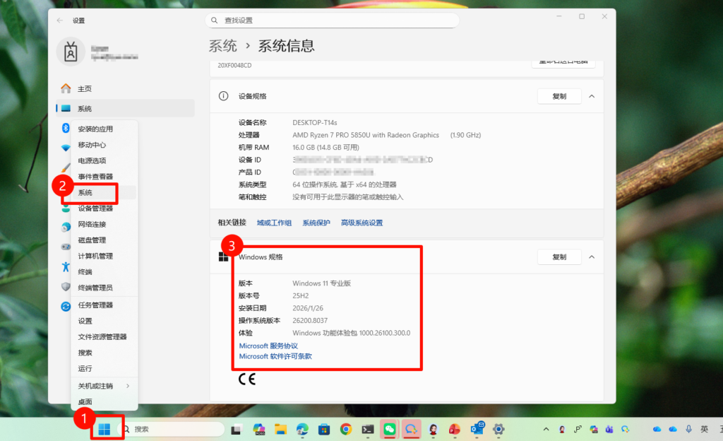The image size is (723, 441).
Task: Open Microsoft Store from the taskbar
Action: tap(324, 429)
